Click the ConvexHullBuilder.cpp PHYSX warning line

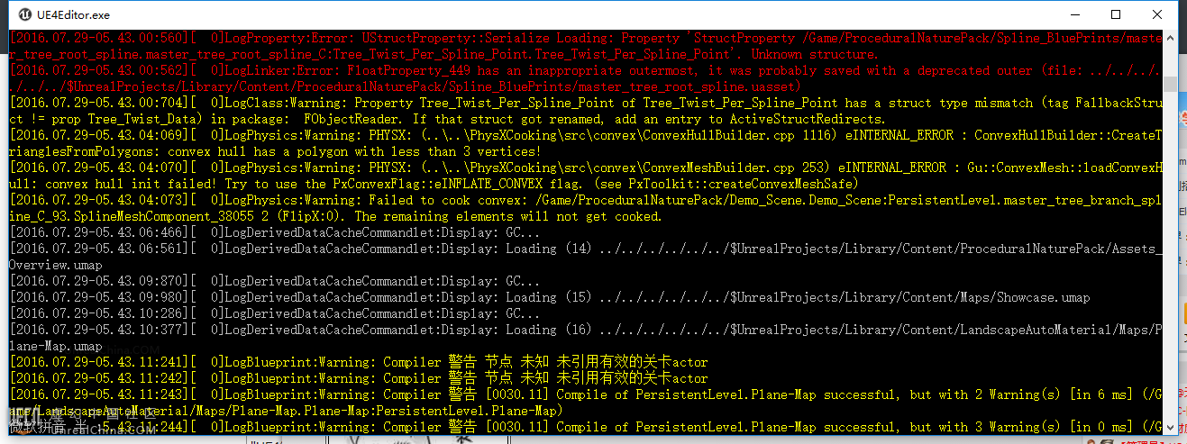pos(586,143)
